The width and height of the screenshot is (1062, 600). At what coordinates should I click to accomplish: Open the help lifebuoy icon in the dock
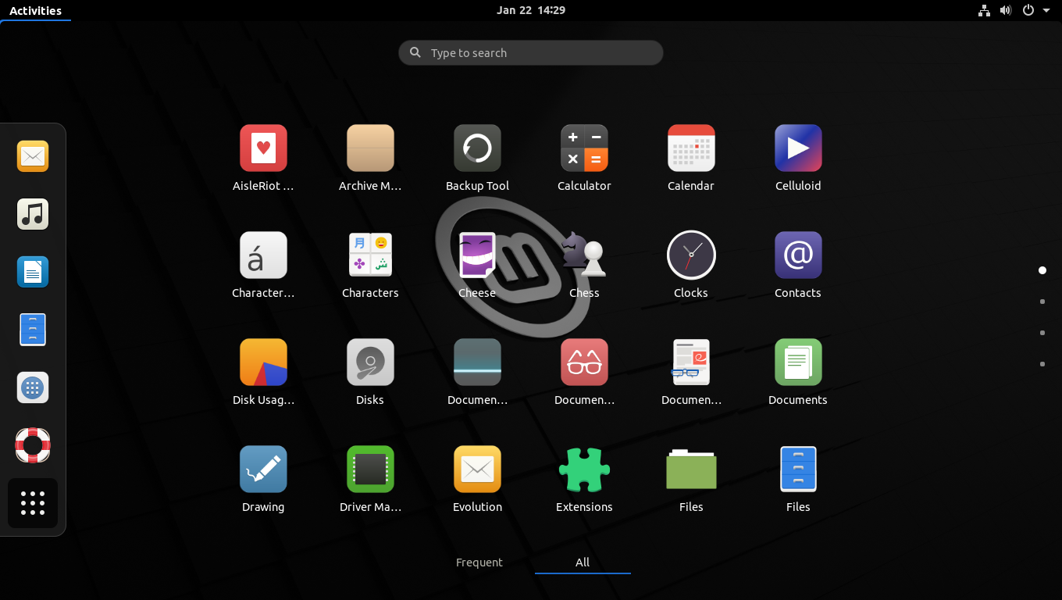(32, 445)
